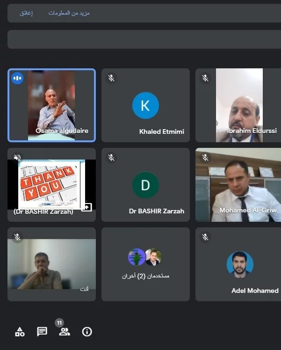Expand the two other users tile
Image resolution: width=281 pixels, height=350 pixels.
coord(145,264)
